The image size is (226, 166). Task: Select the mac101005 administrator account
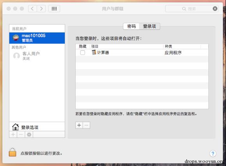(x=37, y=38)
